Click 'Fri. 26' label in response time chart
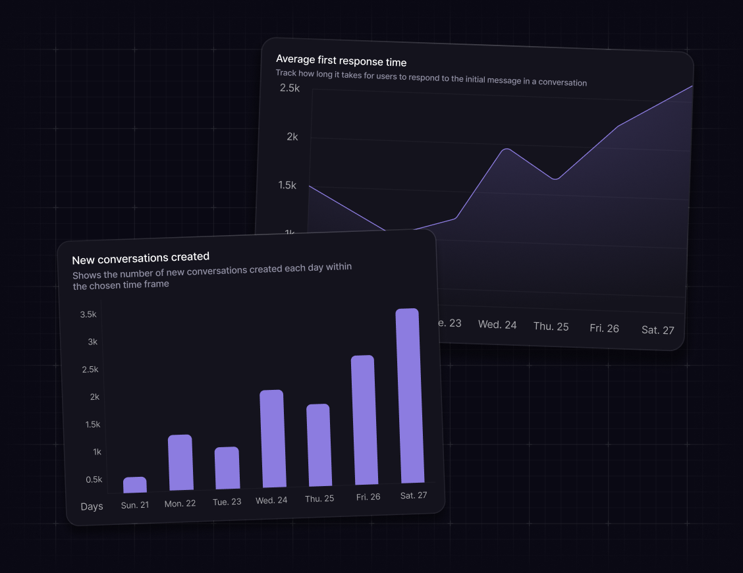Screen dimensions: 743x573 point(604,329)
